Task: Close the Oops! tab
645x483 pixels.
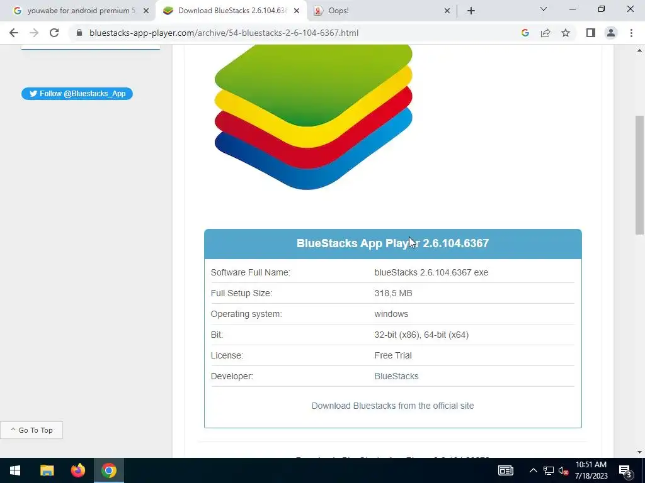Action: click(x=447, y=11)
